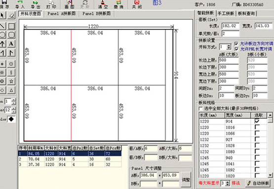The width and height of the screenshot is (274, 189).
Task: Switch to 手工拼版 tab
Action: 226,13
